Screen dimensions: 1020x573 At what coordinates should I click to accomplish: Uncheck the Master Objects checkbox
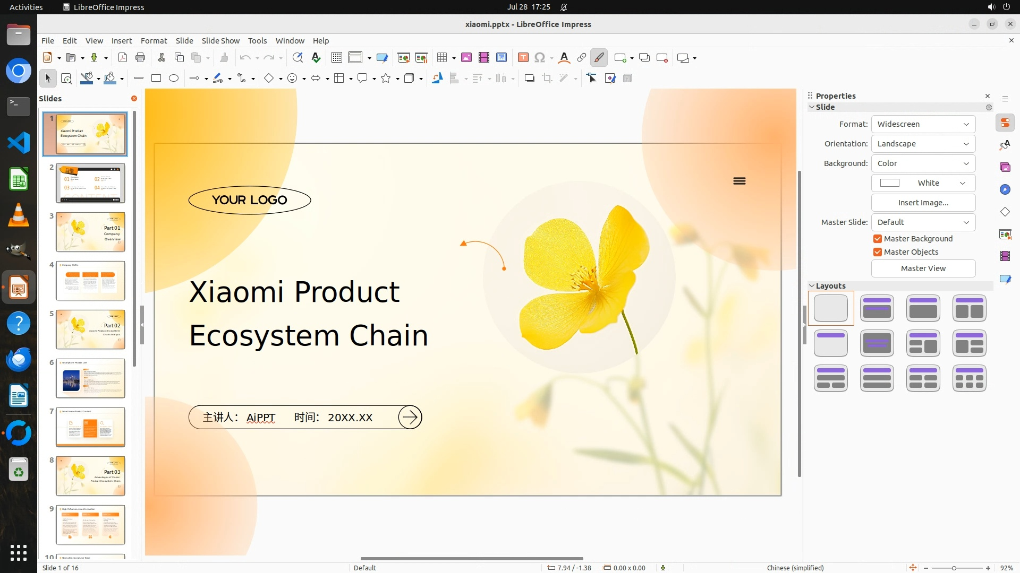click(x=878, y=252)
